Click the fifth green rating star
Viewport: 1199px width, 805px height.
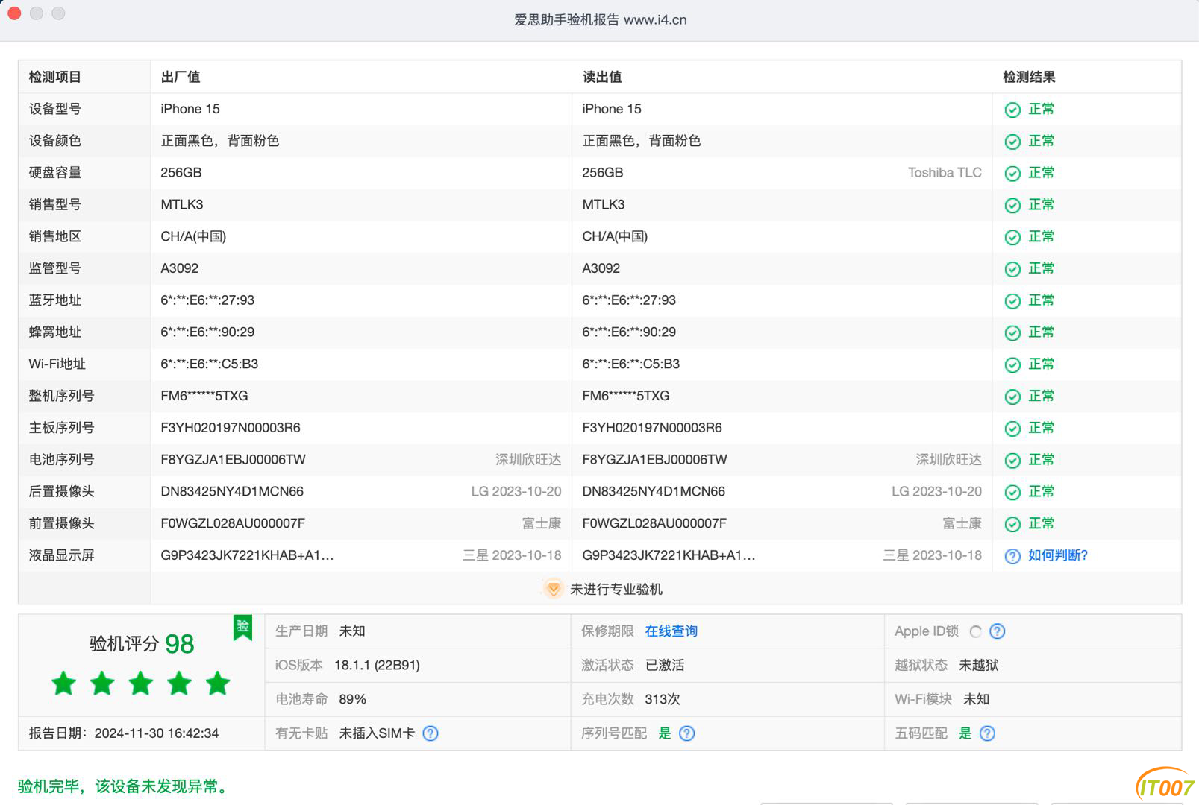(218, 683)
